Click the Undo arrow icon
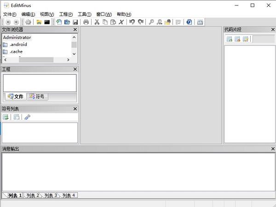This screenshot has width=276, height=207. [x=132, y=22]
